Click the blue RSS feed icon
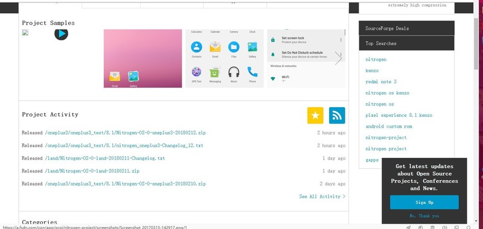This screenshot has height=229, width=483. pyautogui.click(x=337, y=115)
